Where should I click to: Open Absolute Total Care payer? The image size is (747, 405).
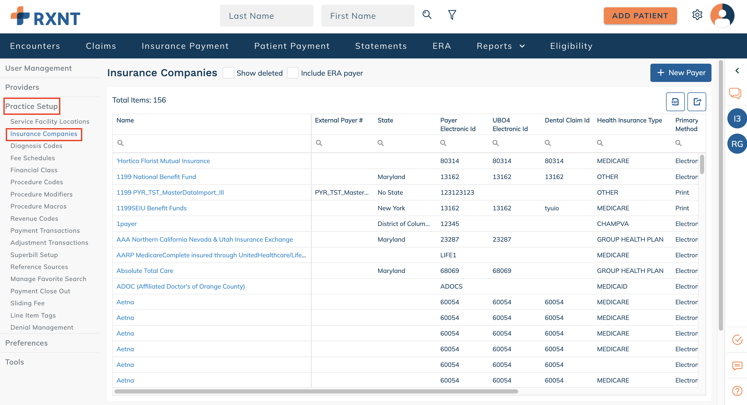(145, 271)
